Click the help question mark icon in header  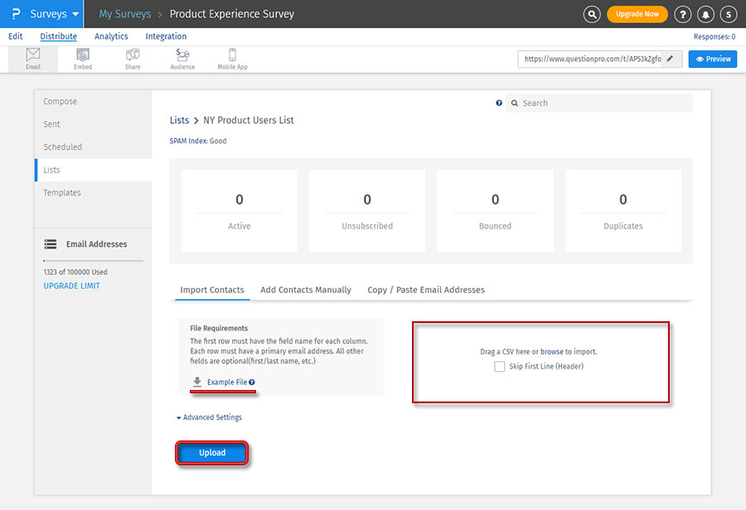pyautogui.click(x=682, y=14)
